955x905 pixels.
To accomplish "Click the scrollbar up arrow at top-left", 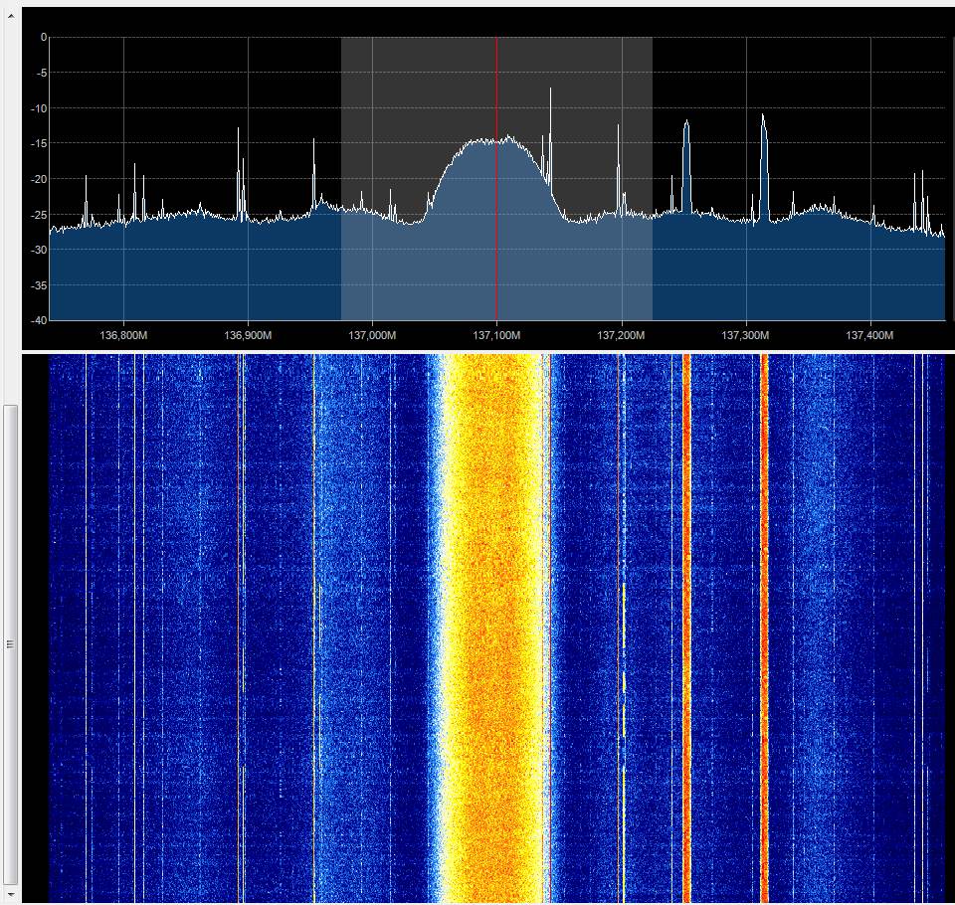I will coord(10,17).
